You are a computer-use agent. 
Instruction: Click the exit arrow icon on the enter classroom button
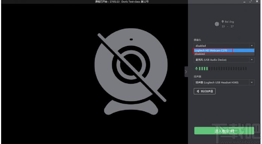tap(232, 131)
